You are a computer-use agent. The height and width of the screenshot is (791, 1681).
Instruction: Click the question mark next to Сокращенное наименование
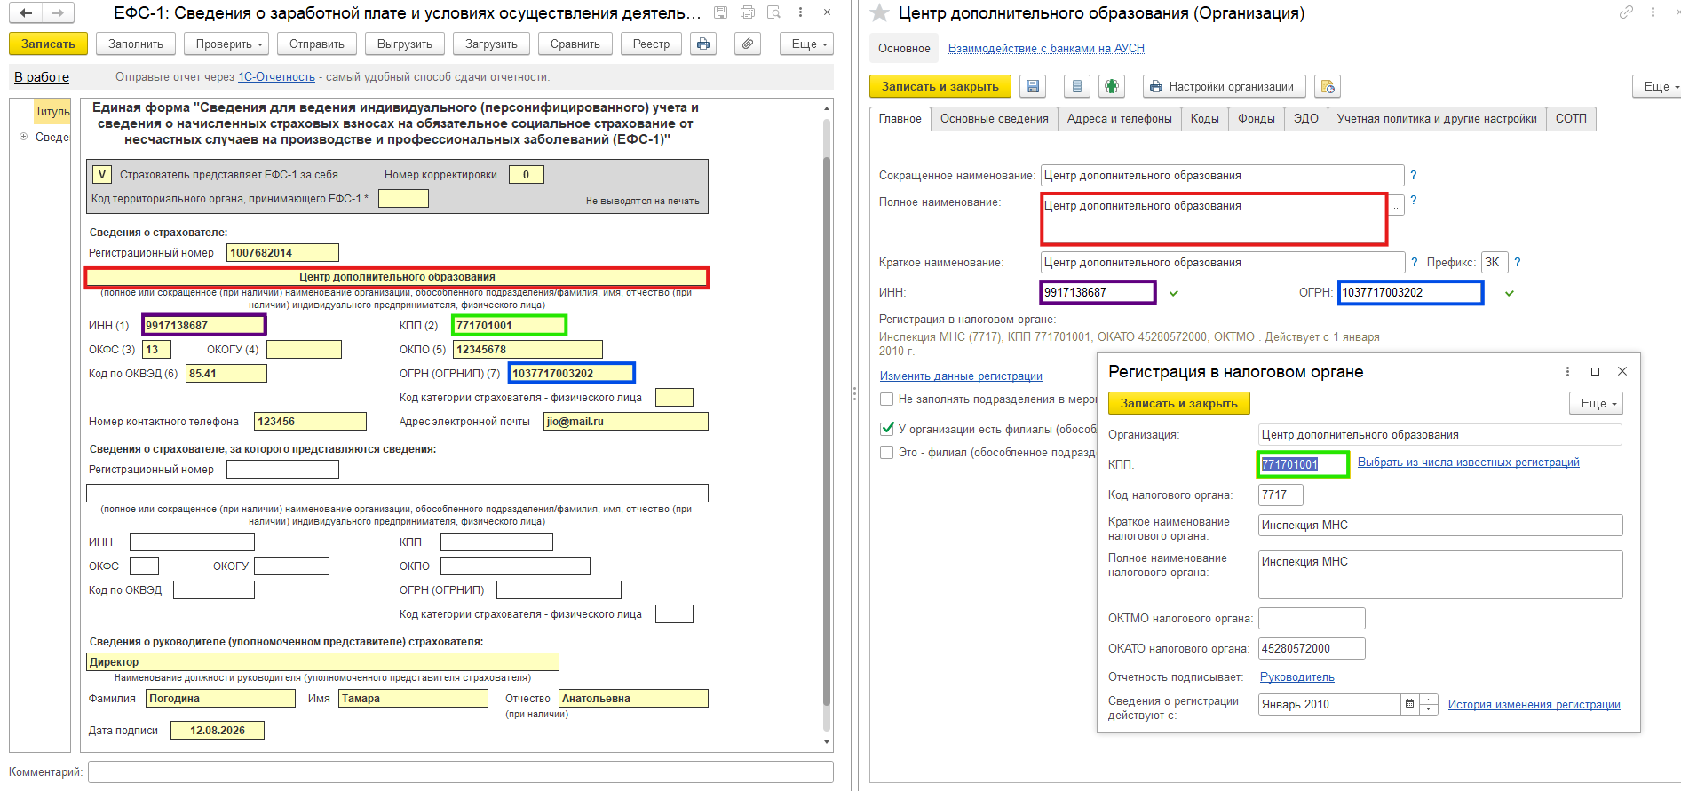pyautogui.click(x=1414, y=175)
